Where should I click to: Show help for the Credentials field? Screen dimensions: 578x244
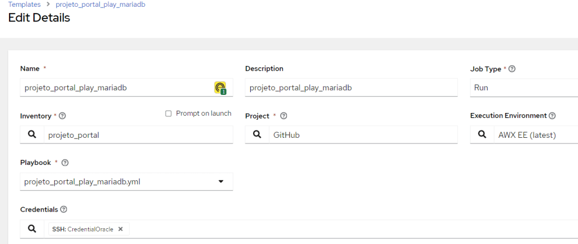tap(63, 210)
